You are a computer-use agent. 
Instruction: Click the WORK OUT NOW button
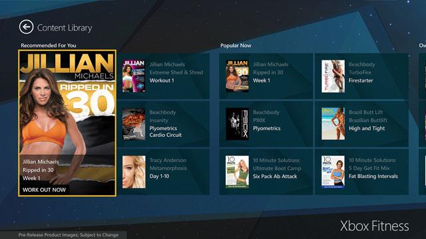pyautogui.click(x=44, y=190)
